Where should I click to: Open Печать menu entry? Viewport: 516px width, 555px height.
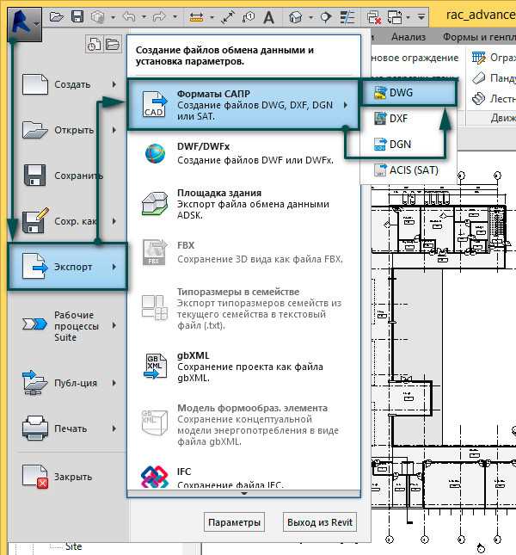[68, 429]
